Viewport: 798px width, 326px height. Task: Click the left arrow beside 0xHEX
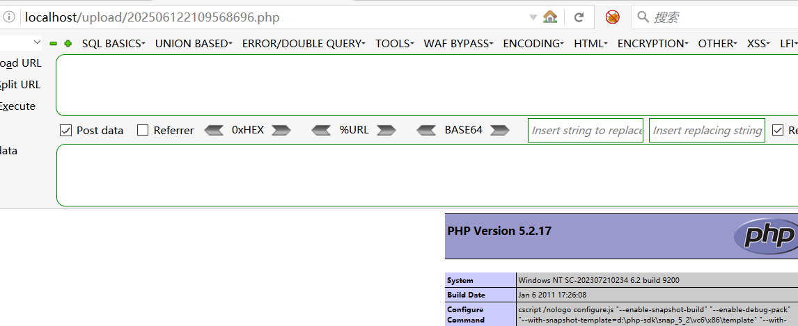(x=214, y=131)
